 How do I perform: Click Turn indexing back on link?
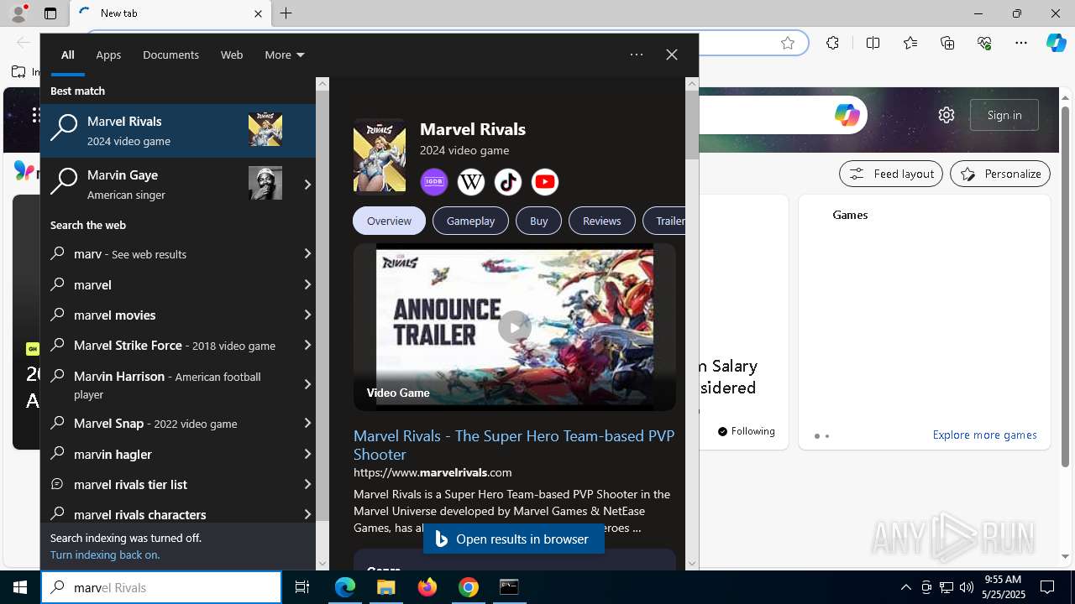click(x=105, y=555)
